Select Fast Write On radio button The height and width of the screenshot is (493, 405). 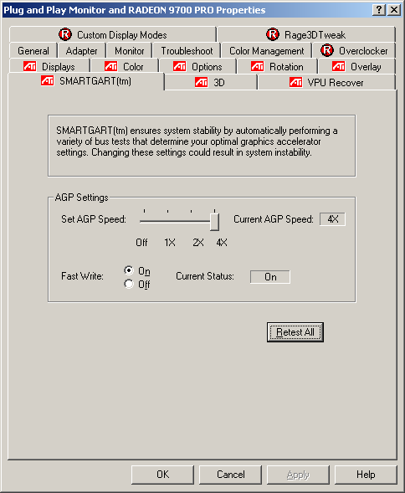pos(129,270)
